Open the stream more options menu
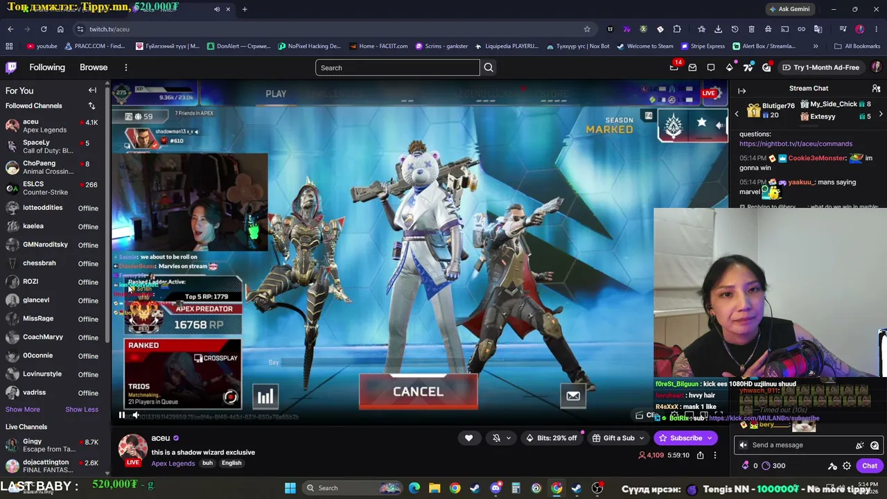The height and width of the screenshot is (499, 887). click(715, 455)
